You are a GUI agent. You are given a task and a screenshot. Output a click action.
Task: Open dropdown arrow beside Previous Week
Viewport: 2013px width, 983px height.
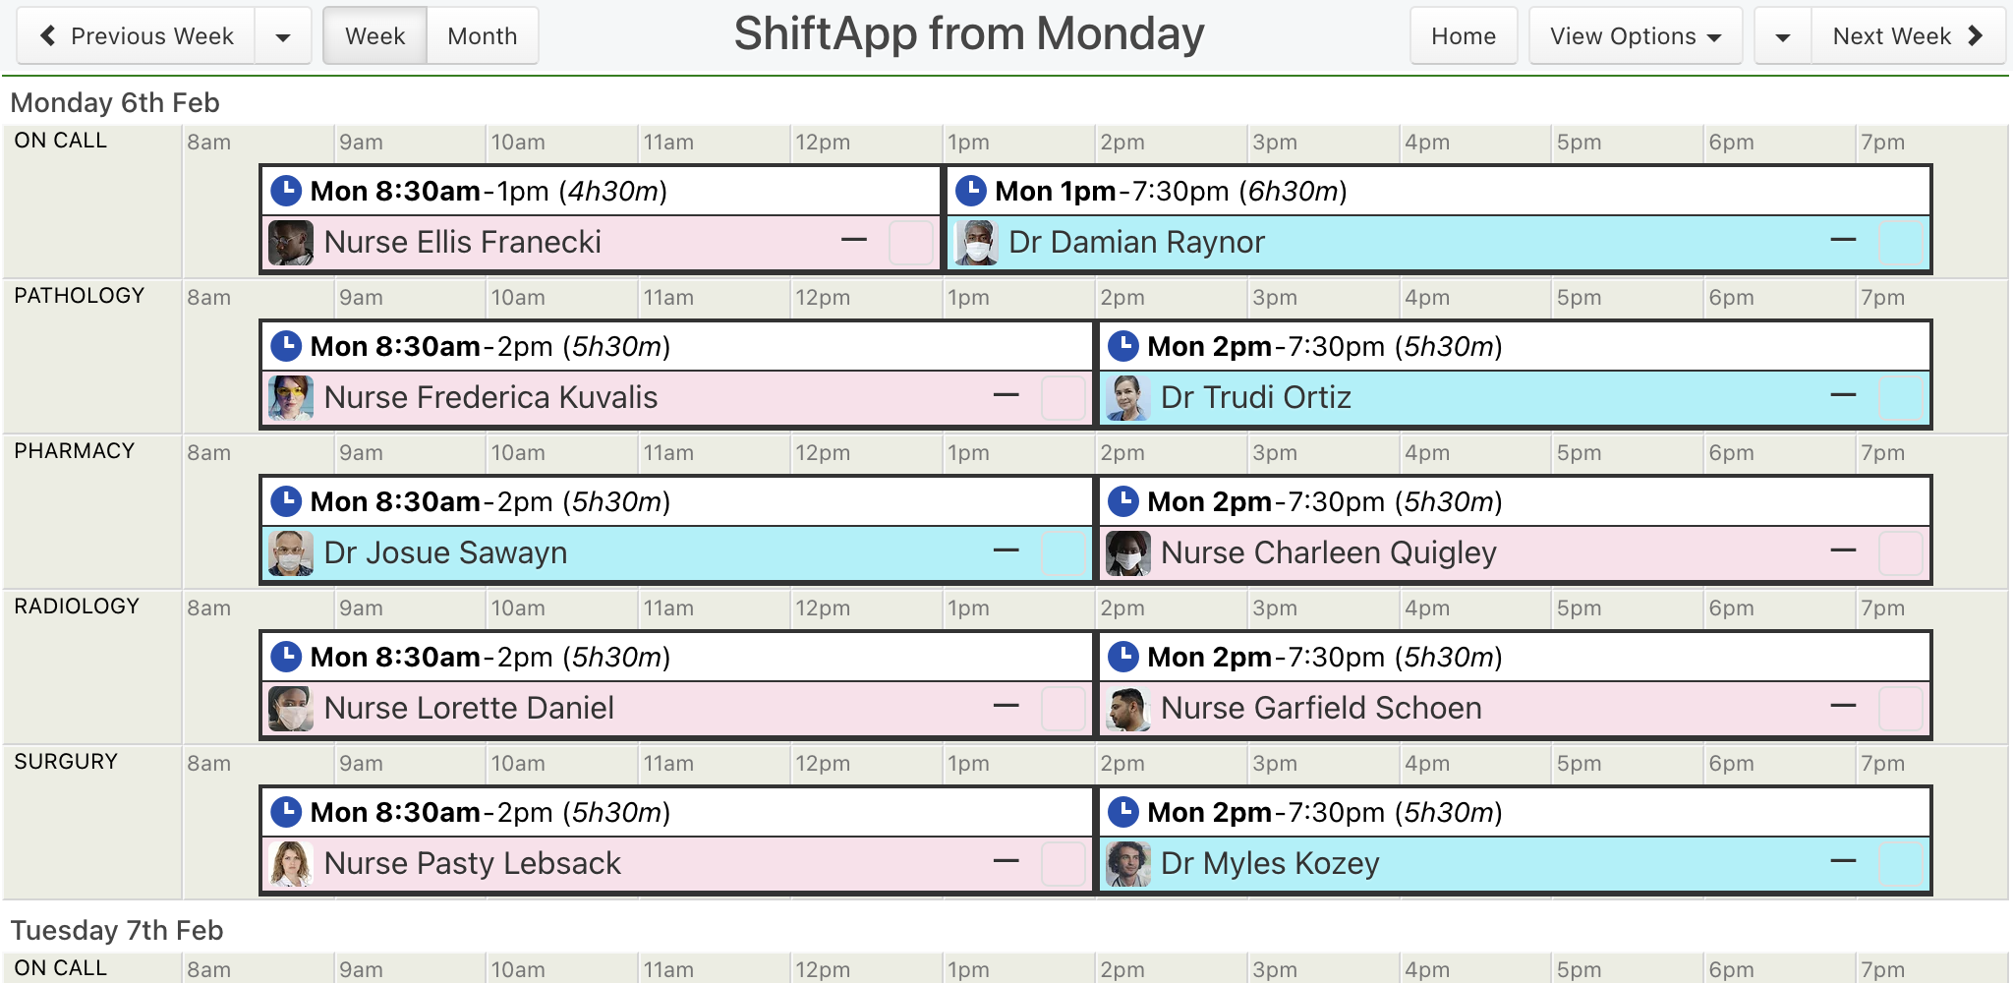pyautogui.click(x=283, y=36)
